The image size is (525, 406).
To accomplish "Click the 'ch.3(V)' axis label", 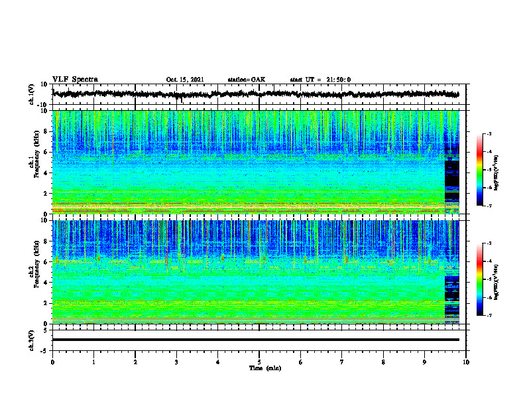I will (x=32, y=340).
